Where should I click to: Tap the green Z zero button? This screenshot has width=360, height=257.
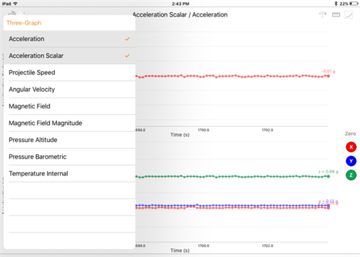[351, 175]
